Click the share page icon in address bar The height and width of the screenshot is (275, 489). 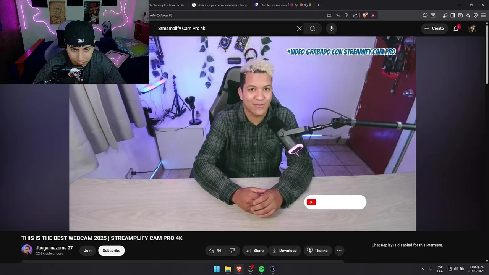click(355, 15)
